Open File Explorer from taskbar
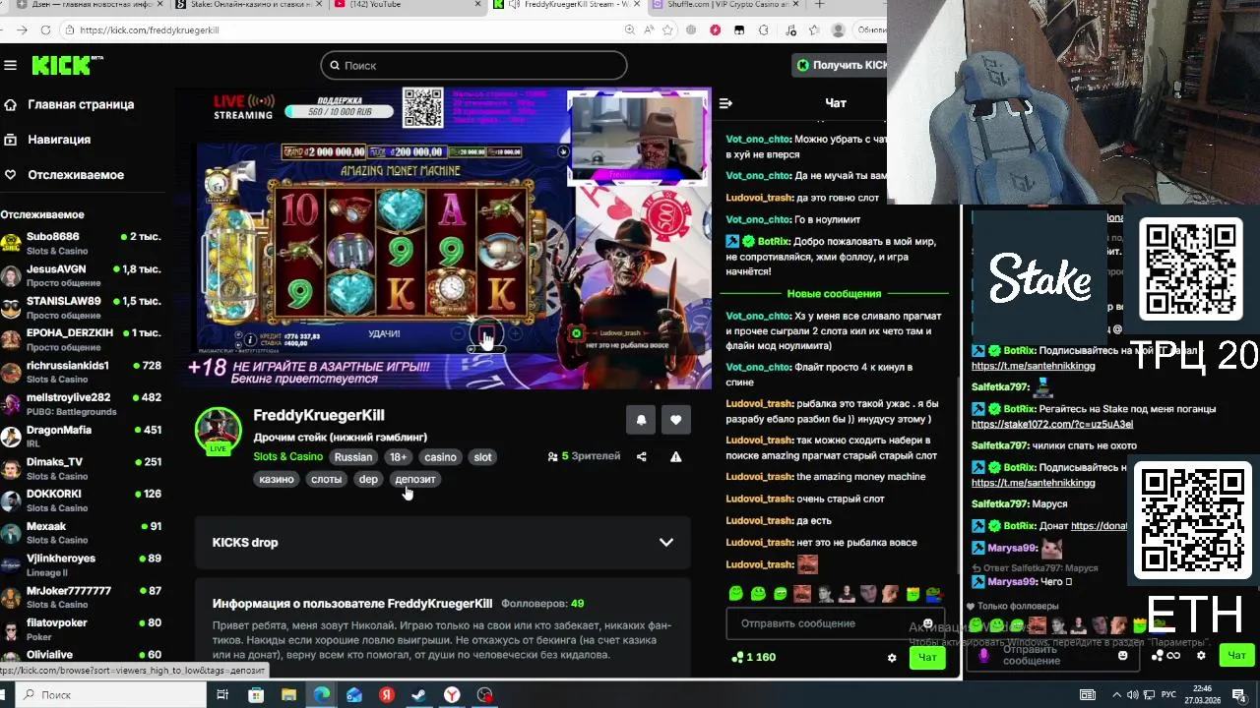 coord(288,695)
